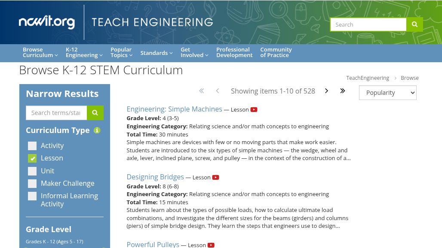Open Community of Practice menu item
Image resolution: width=442 pixels, height=248 pixels.
tap(276, 52)
